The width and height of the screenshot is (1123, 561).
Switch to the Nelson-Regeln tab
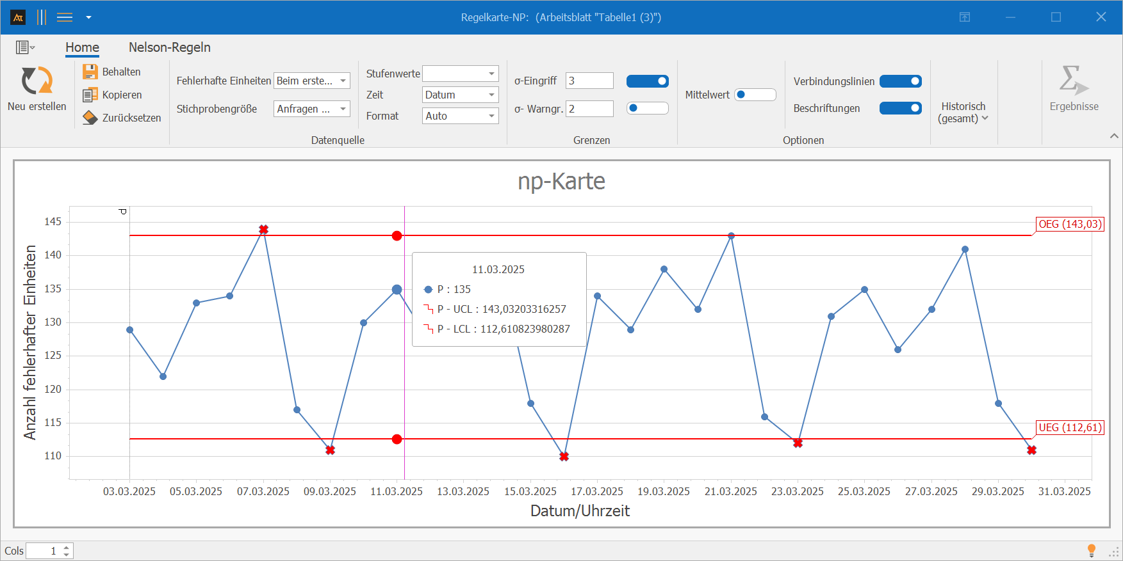[x=169, y=47]
